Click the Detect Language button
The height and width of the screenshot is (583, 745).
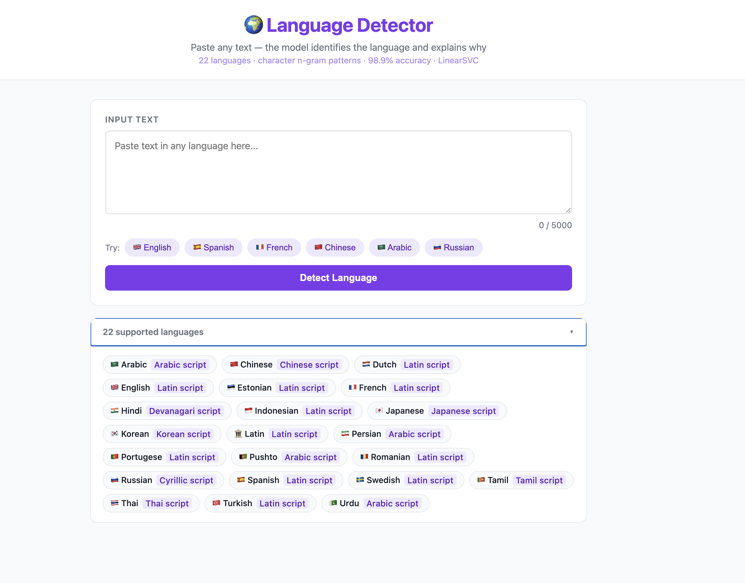338,277
